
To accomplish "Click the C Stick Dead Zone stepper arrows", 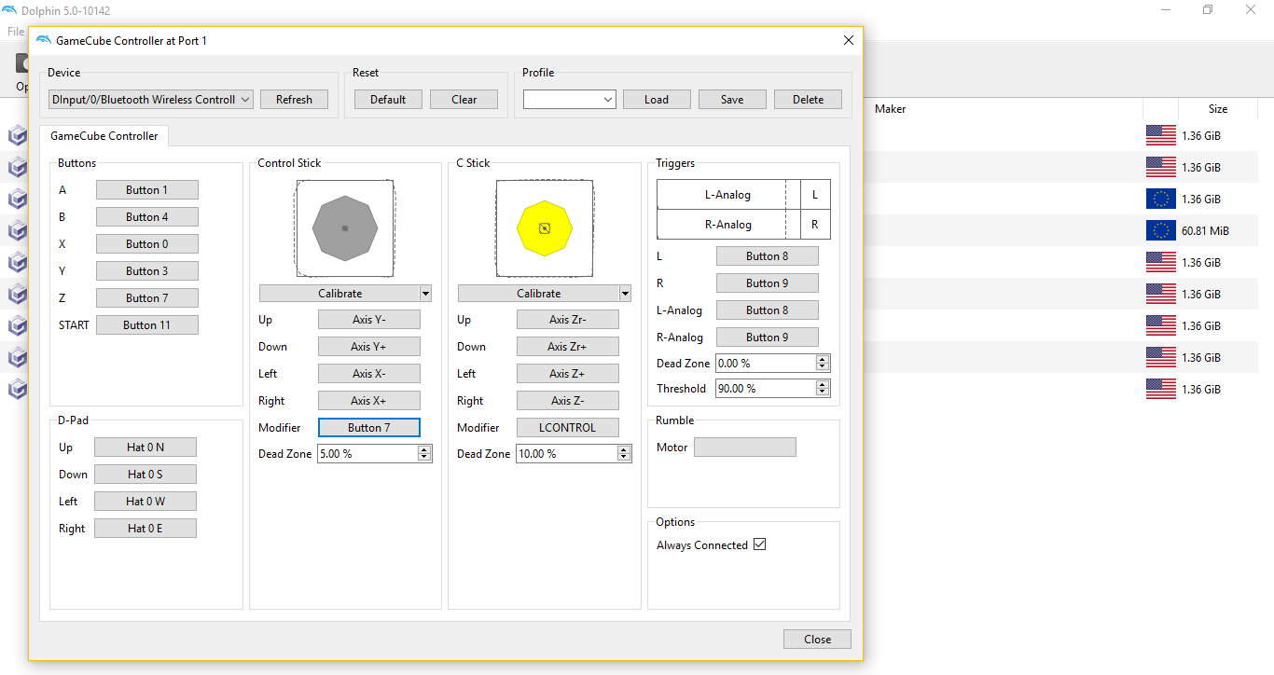I will 624,453.
